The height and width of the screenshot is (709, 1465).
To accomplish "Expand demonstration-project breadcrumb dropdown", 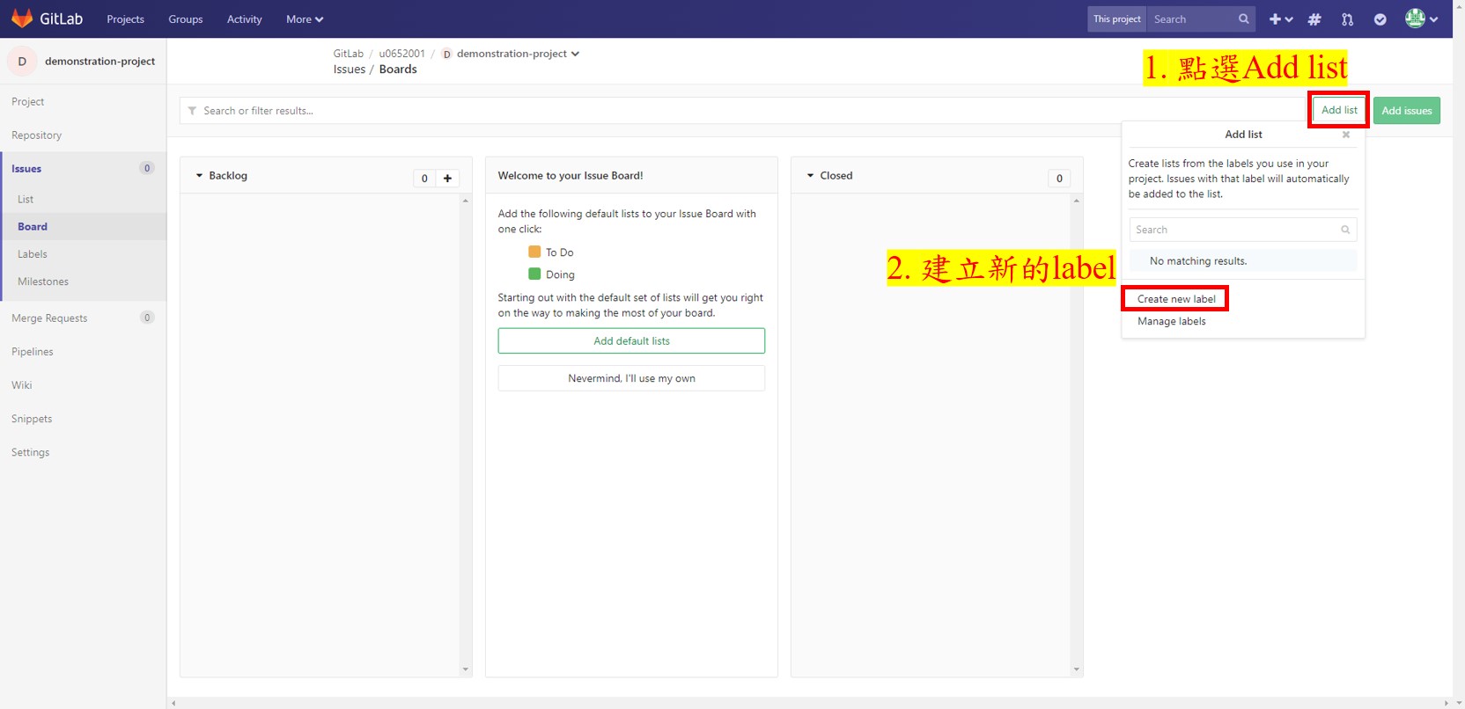I will coord(575,54).
